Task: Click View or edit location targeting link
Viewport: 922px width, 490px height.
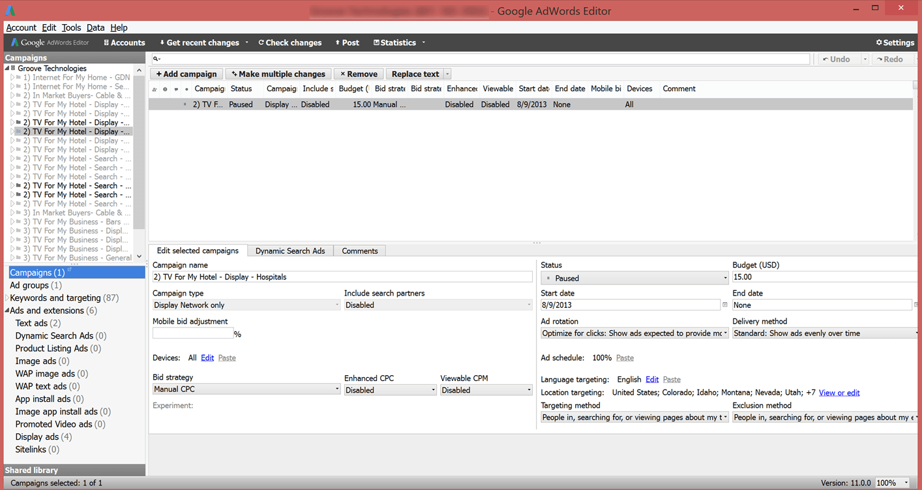Action: point(839,393)
